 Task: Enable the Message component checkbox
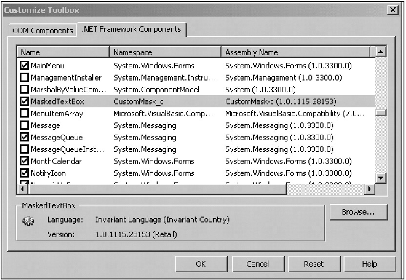24,125
